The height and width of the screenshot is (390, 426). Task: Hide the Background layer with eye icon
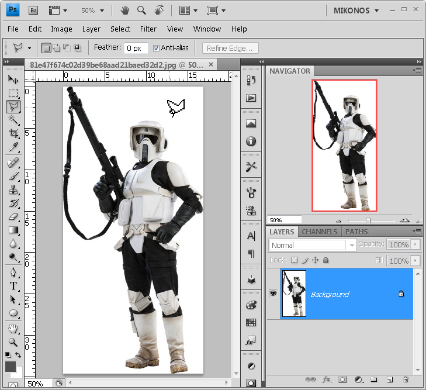coord(273,294)
